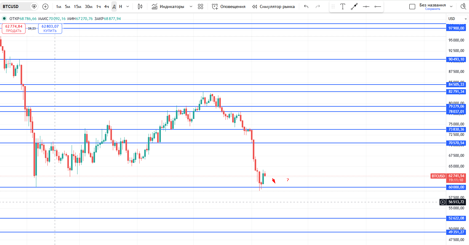Select the 97900,00 horizontal line label

(456, 28)
